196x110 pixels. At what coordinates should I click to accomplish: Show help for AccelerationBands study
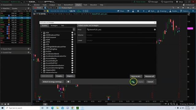(72, 54)
